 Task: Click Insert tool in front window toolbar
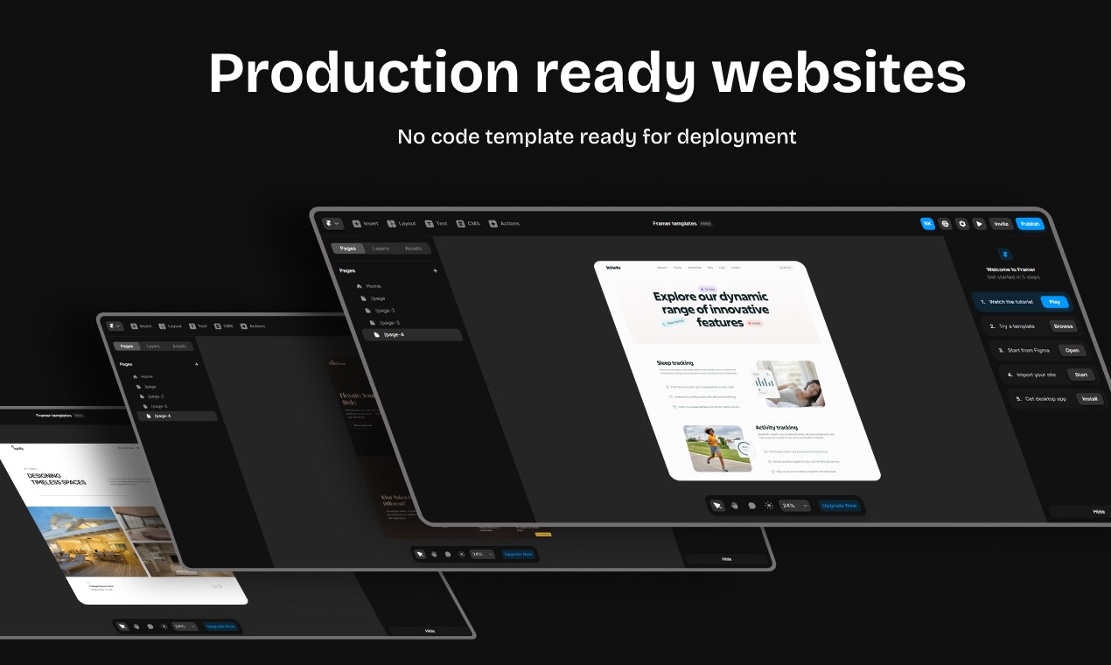coord(366,223)
